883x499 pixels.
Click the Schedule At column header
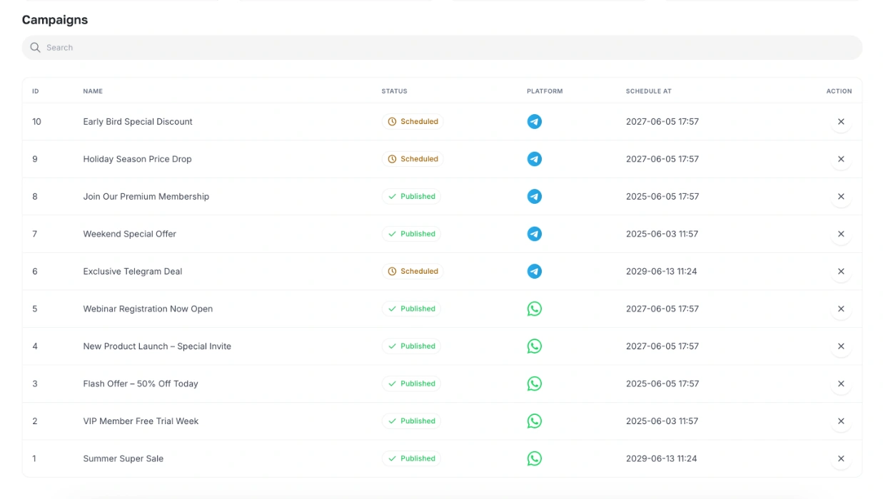click(648, 91)
